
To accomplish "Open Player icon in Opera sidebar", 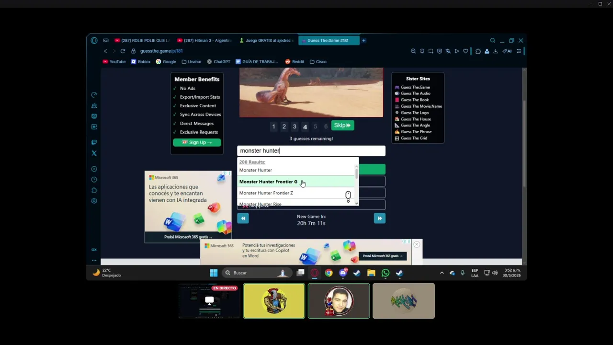I will 94,169.
